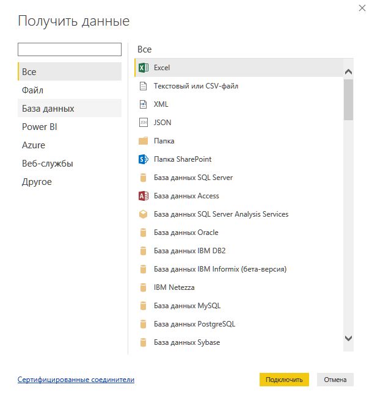Select База данных Sybase entry

tap(239, 342)
